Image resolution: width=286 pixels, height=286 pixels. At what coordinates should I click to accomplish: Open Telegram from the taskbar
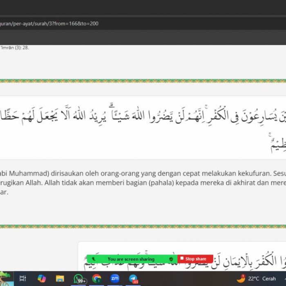[133, 279]
